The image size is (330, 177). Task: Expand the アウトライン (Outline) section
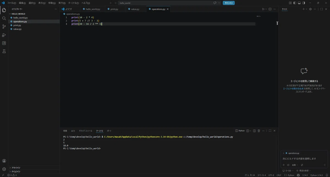pyautogui.click(x=34, y=168)
